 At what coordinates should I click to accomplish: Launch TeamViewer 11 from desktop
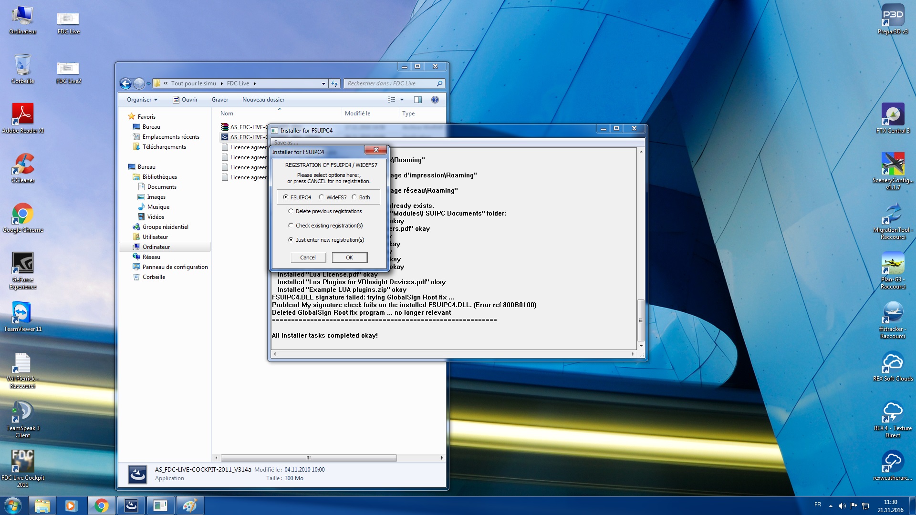[x=23, y=314]
